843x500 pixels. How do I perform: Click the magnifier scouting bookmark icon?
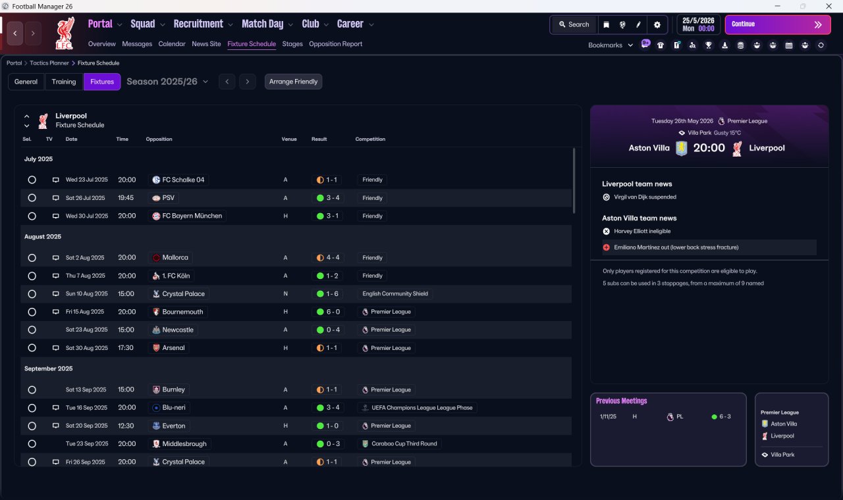tap(693, 45)
